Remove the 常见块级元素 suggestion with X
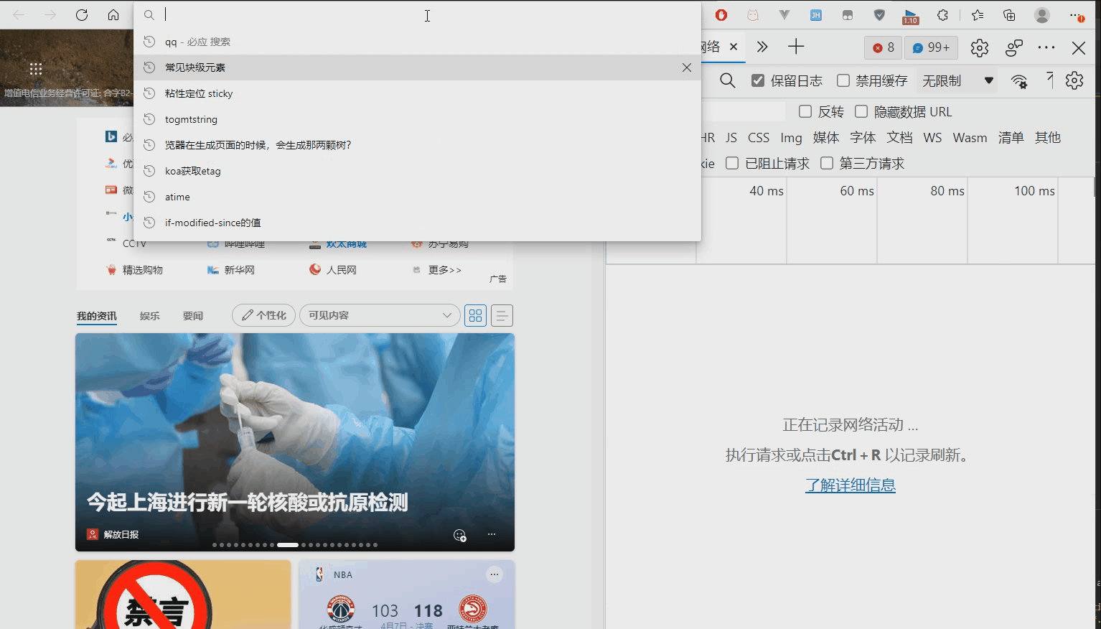This screenshot has height=629, width=1101. (687, 67)
